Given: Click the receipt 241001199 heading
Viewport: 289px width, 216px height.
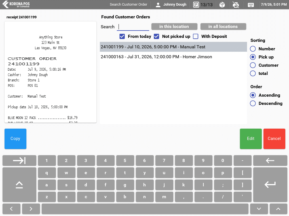Looking at the screenshot, I should click(22, 17).
